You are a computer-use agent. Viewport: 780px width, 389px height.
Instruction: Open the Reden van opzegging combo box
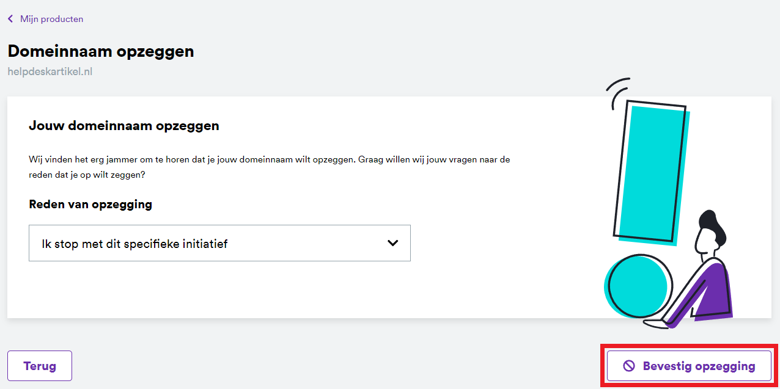coord(219,243)
